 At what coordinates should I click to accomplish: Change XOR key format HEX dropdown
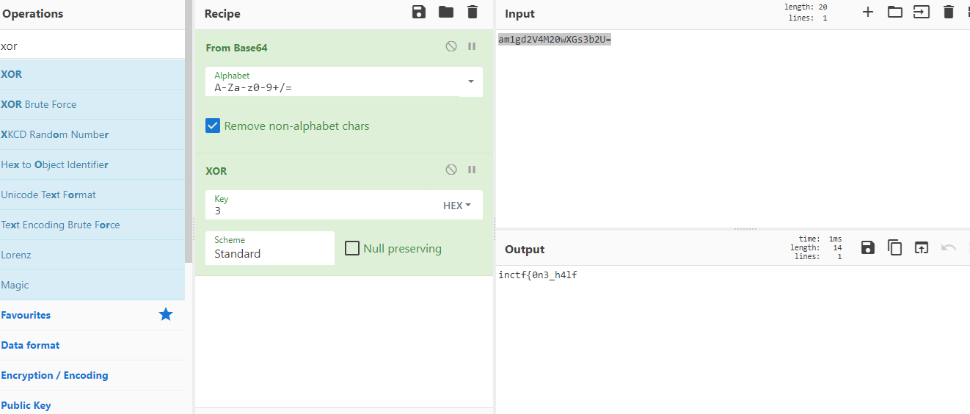point(457,206)
